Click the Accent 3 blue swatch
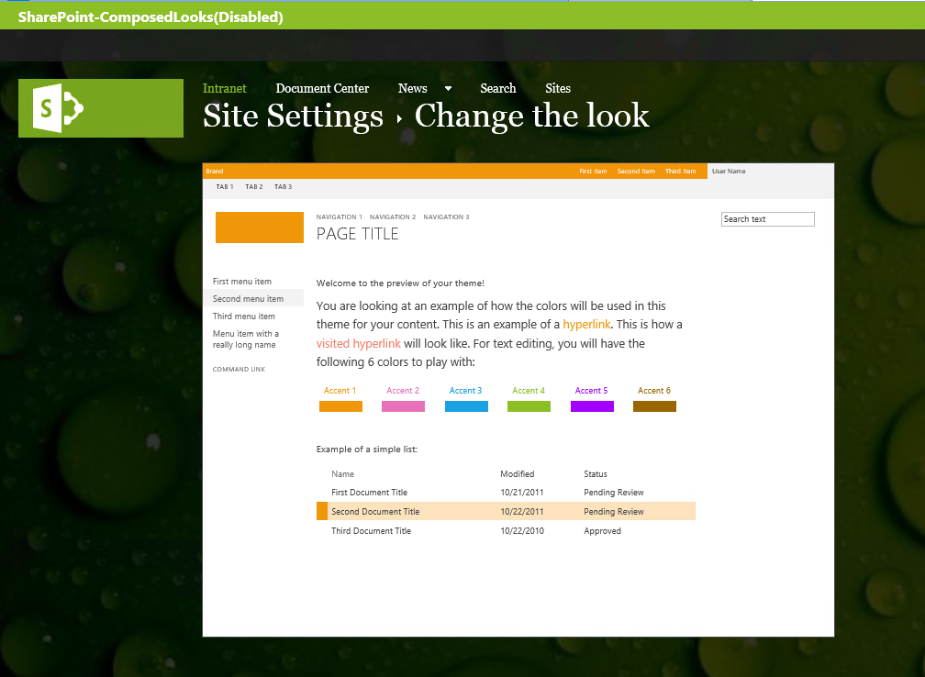Image resolution: width=925 pixels, height=677 pixels. coord(466,406)
